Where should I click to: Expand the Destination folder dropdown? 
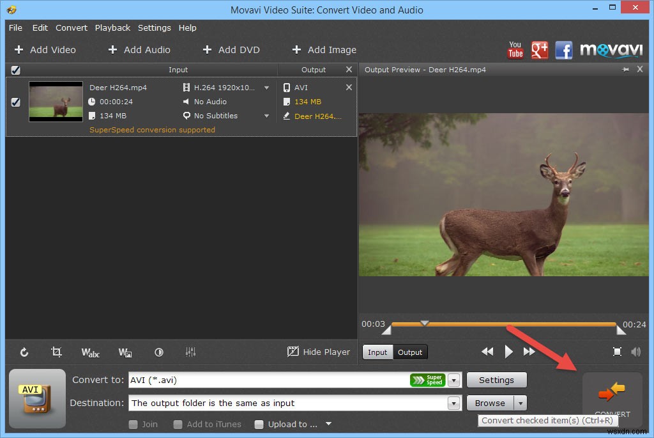453,403
